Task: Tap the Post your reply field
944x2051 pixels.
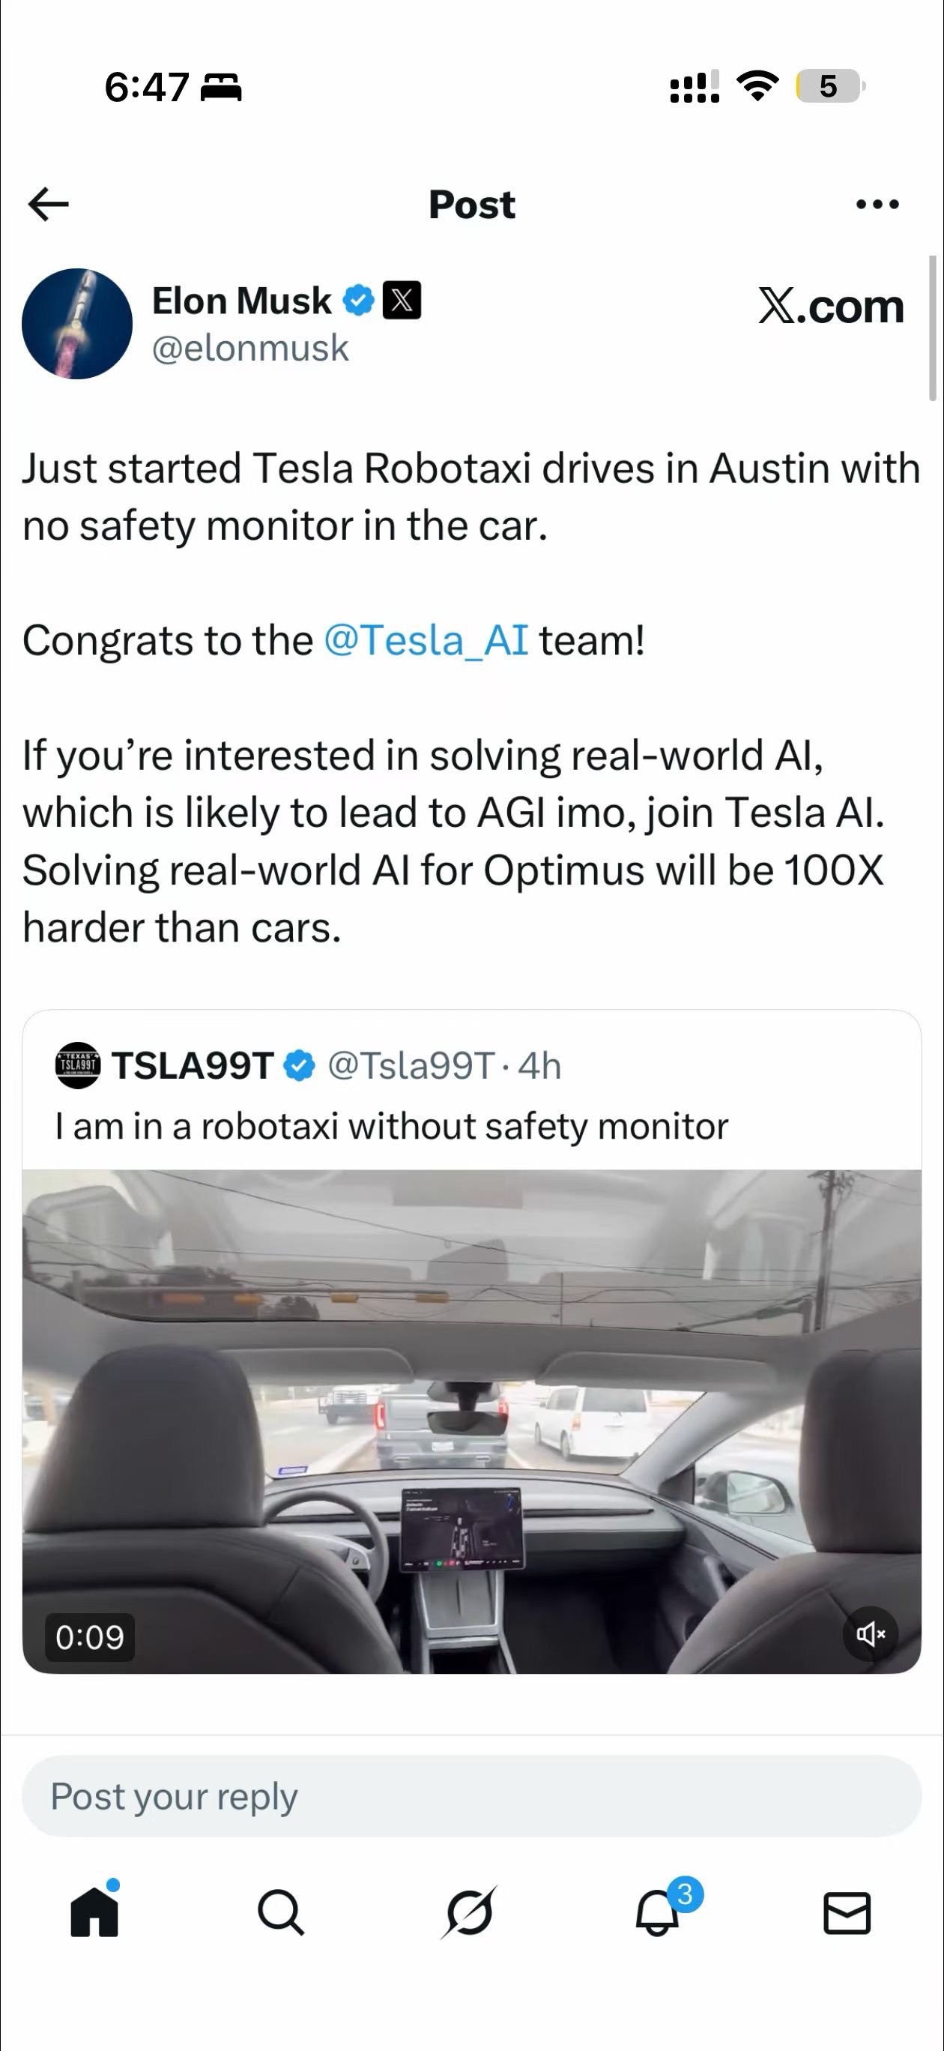Action: click(471, 1797)
